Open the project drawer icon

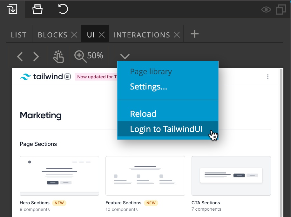click(37, 9)
